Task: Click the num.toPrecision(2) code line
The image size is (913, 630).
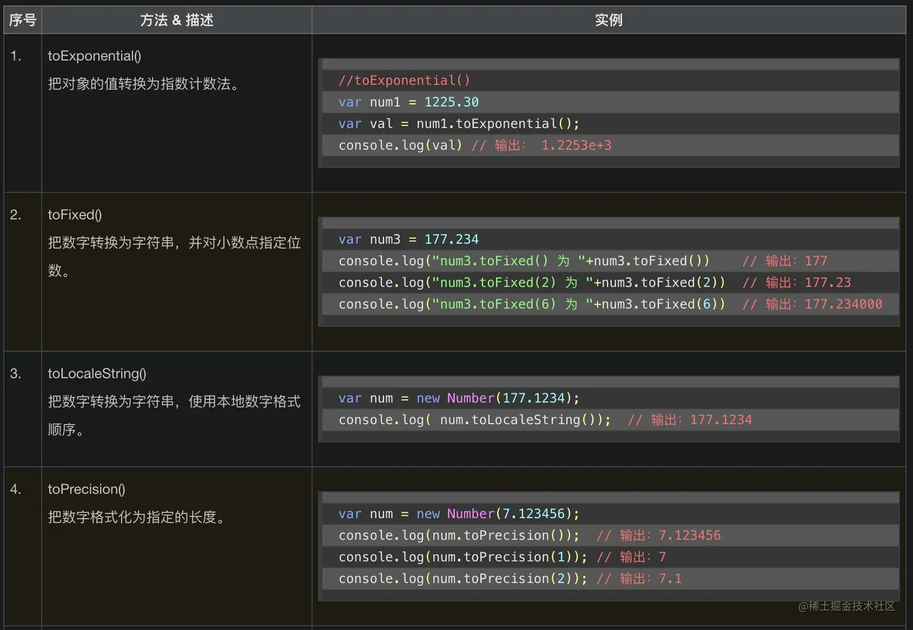Action: point(463,579)
